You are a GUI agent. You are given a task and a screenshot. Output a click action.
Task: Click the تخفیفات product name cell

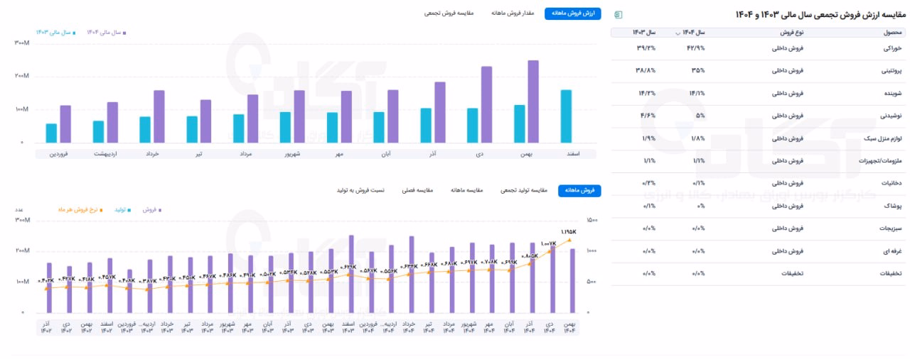(x=892, y=274)
